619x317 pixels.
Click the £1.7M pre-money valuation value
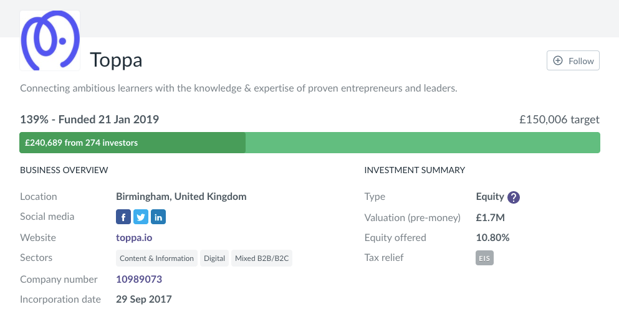coord(489,217)
